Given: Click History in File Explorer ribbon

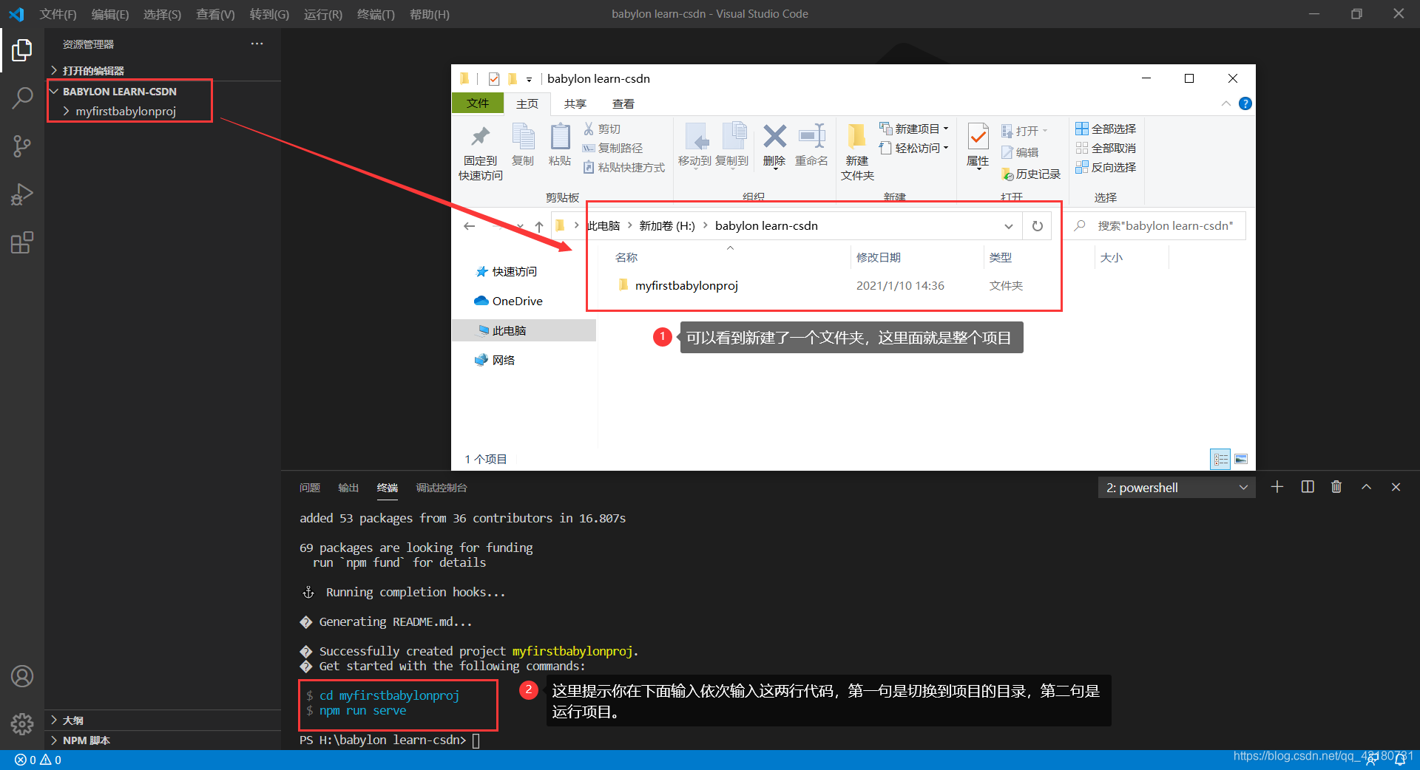Looking at the screenshot, I should click(x=1031, y=174).
